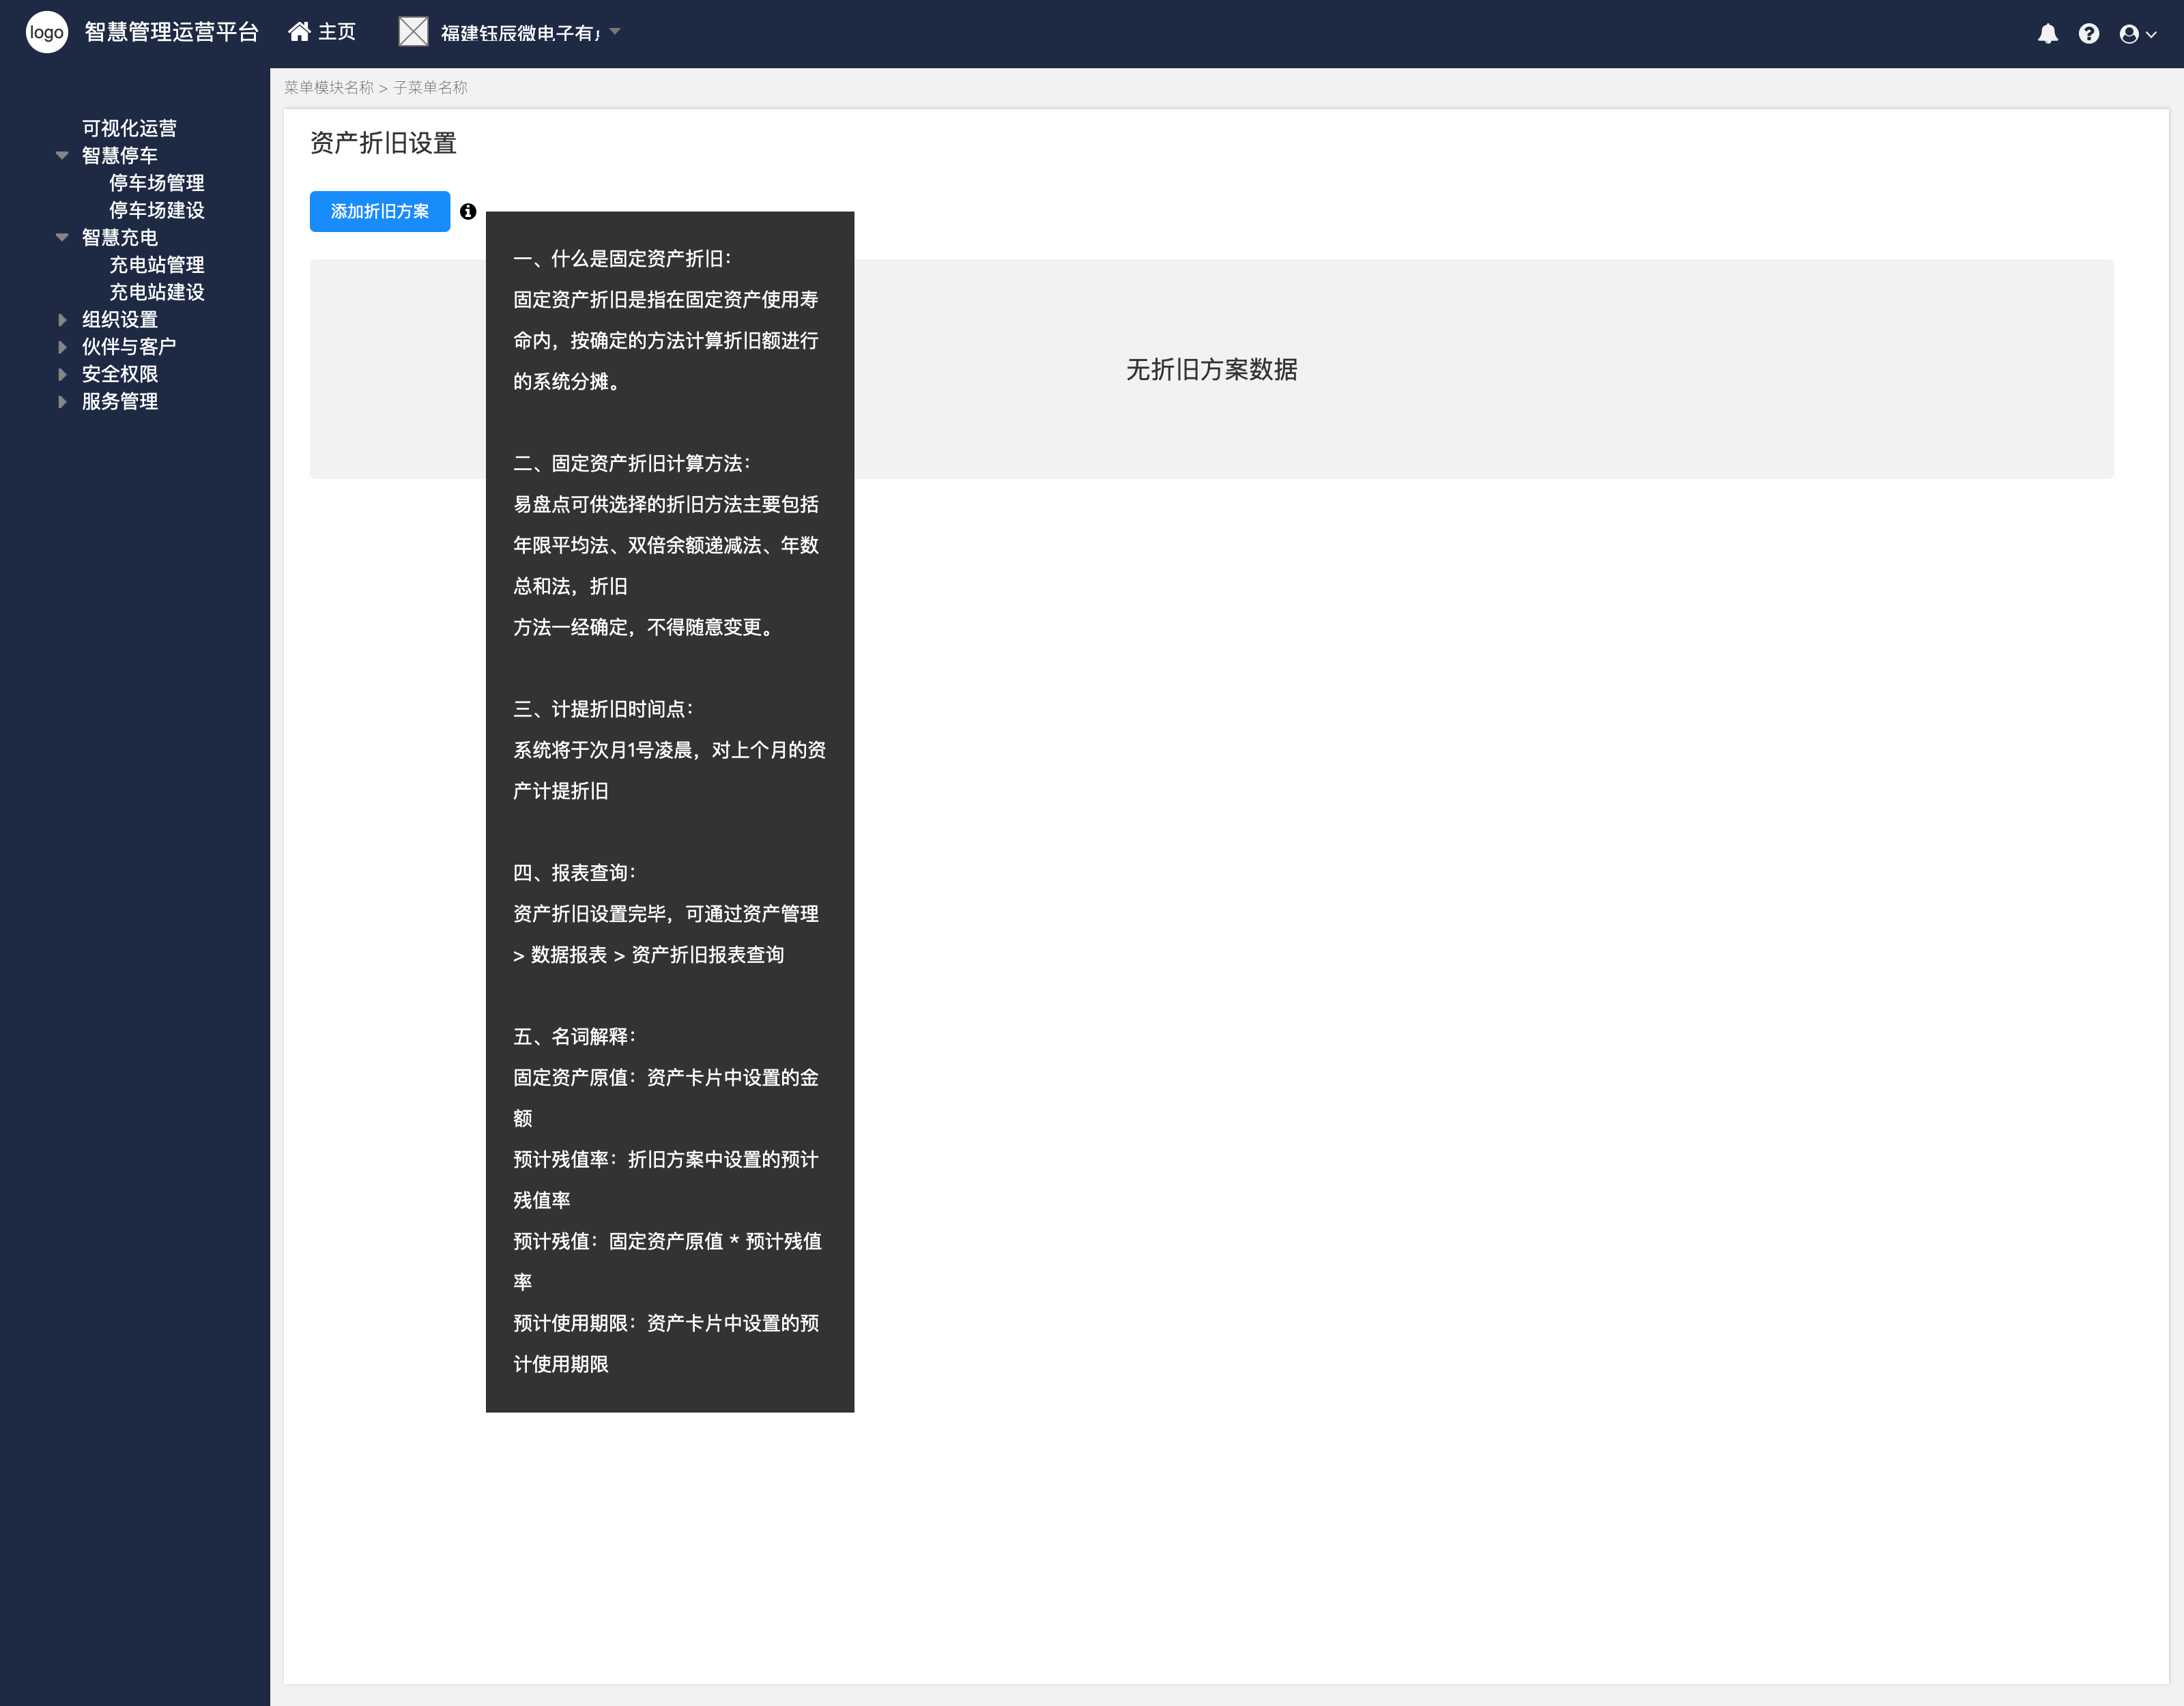Click the info icon beside 添加折旧方案
This screenshot has height=1706, width=2184.
pyautogui.click(x=467, y=211)
